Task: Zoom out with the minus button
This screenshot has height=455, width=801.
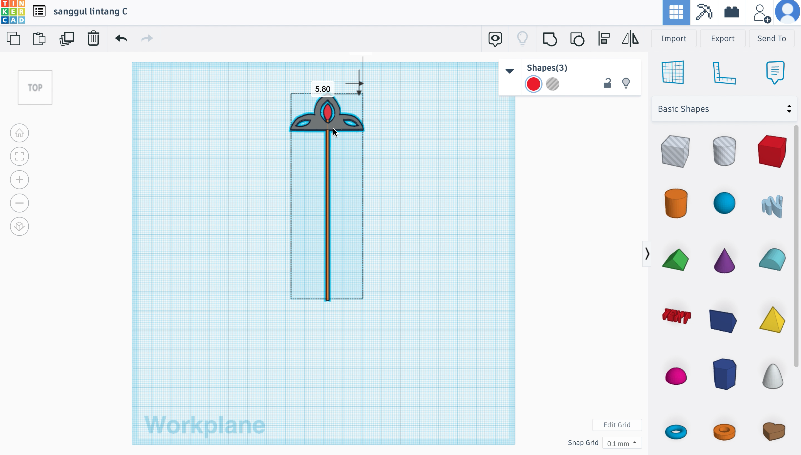Action: coord(19,203)
